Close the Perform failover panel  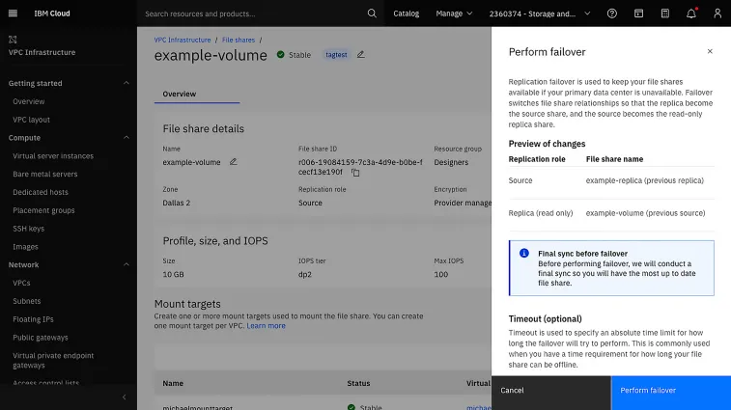[710, 51]
